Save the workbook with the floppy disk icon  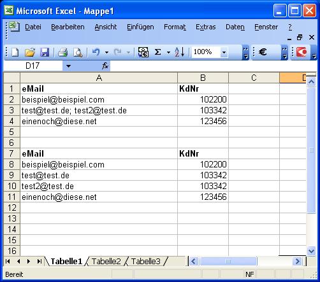45,52
